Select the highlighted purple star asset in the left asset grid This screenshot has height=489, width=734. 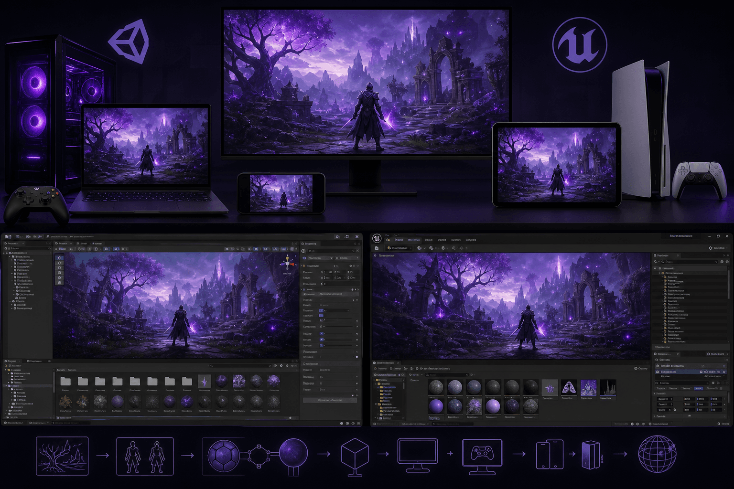[204, 382]
